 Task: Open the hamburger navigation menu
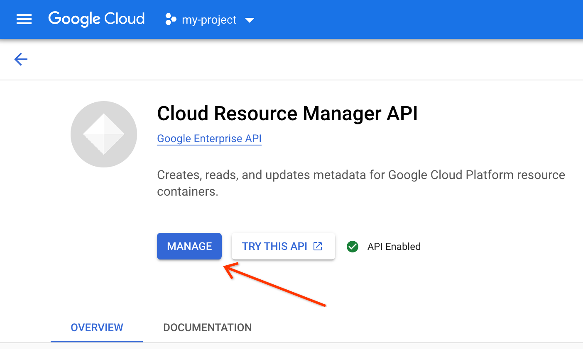point(24,19)
